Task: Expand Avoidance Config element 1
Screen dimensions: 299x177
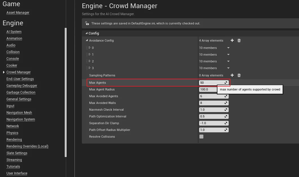Action: [x=90, y=54]
